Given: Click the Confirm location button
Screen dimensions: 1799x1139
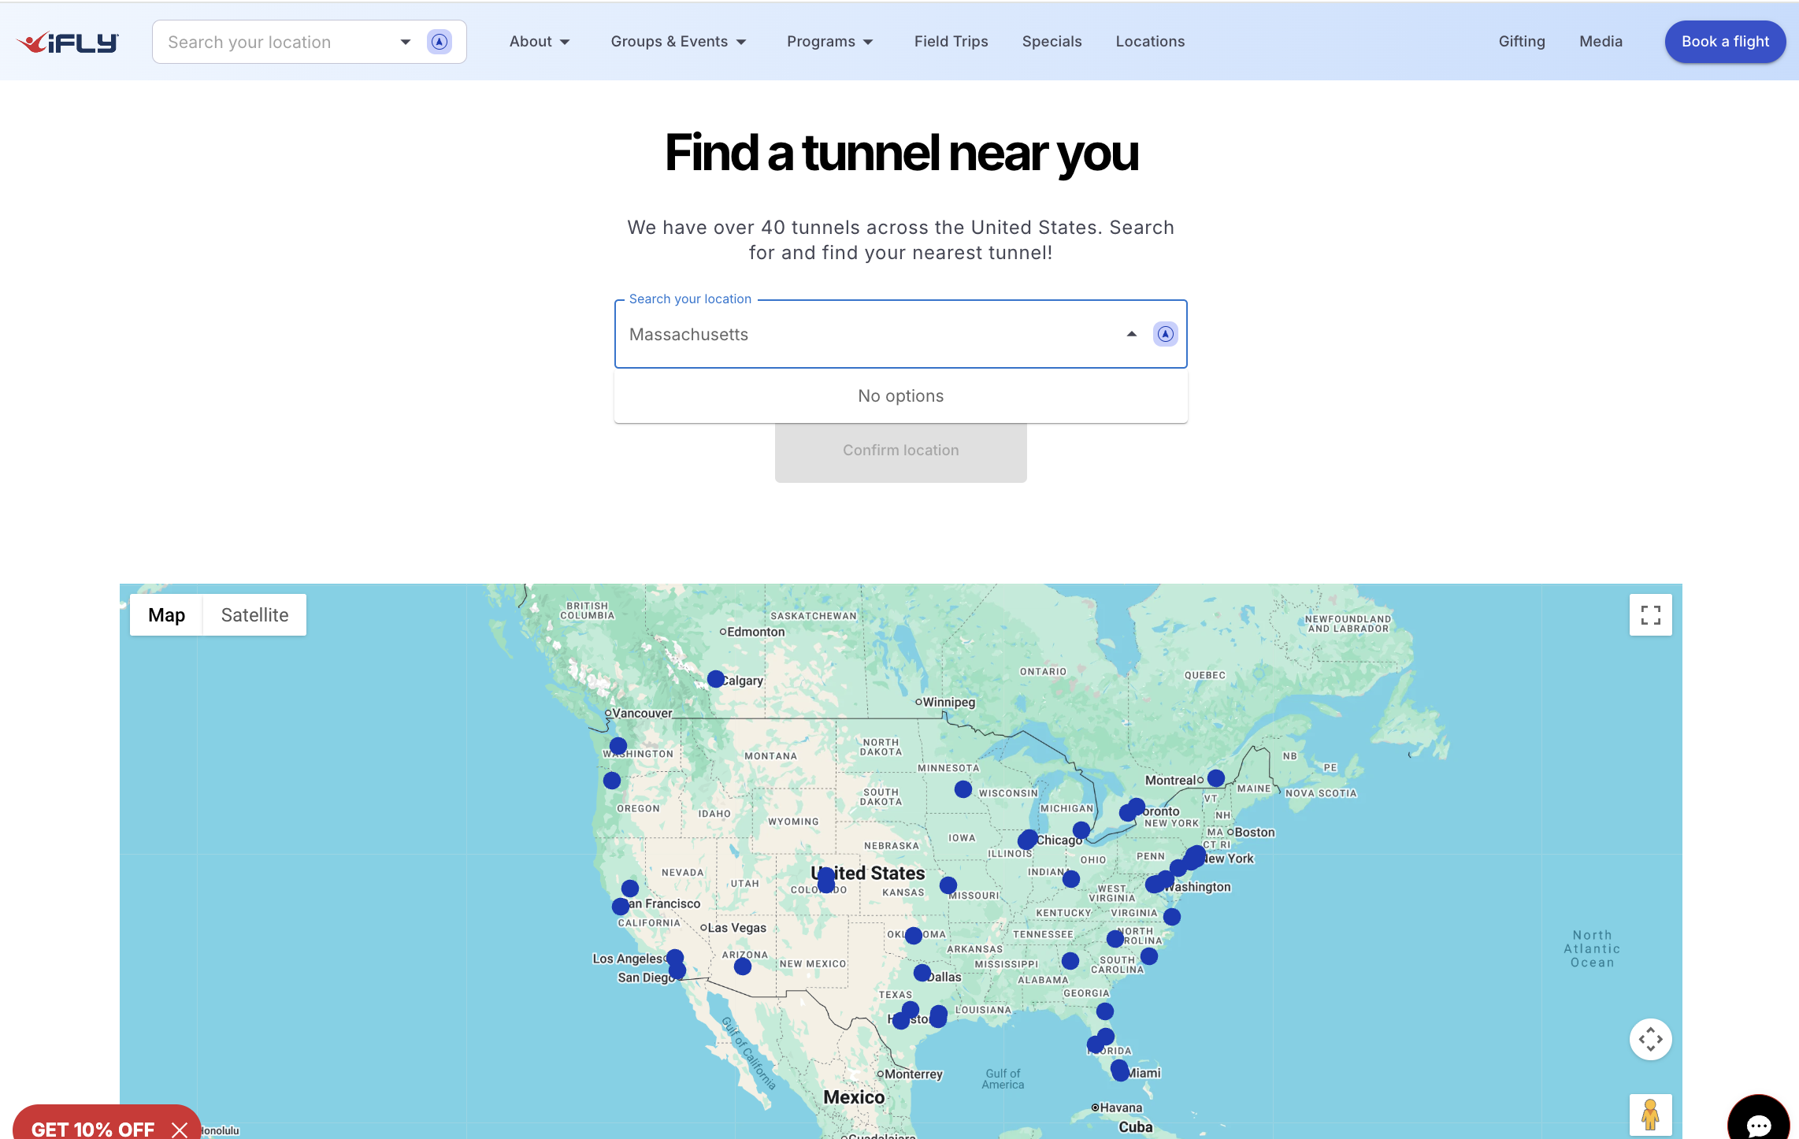Looking at the screenshot, I should tap(900, 451).
